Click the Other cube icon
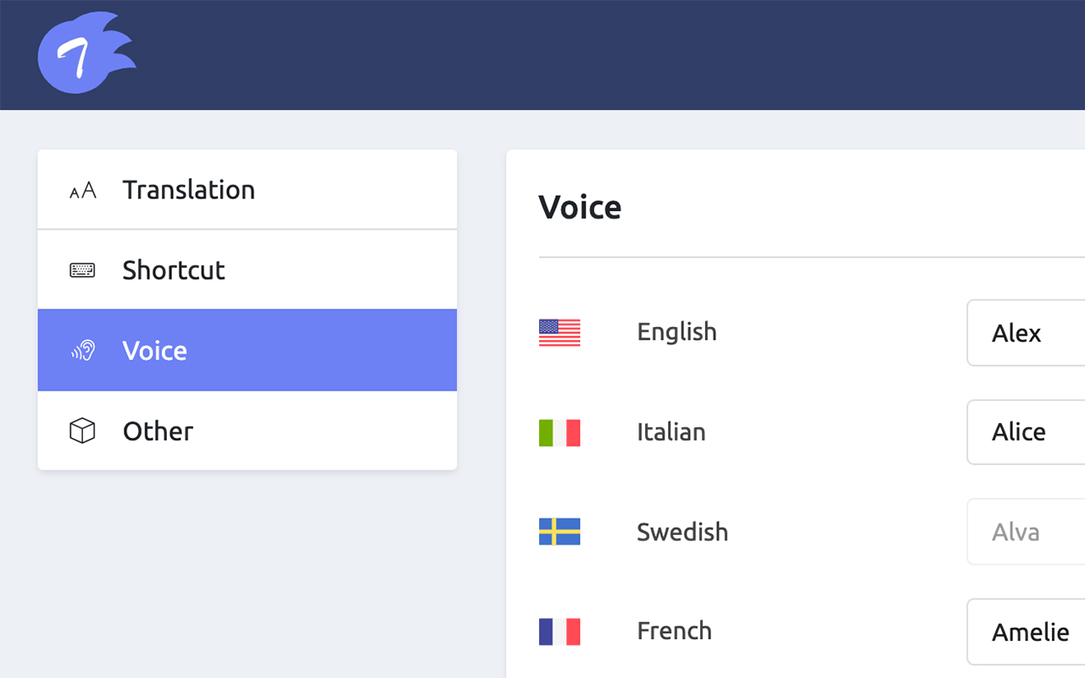Viewport: 1085px width, 678px height. pyautogui.click(x=82, y=431)
